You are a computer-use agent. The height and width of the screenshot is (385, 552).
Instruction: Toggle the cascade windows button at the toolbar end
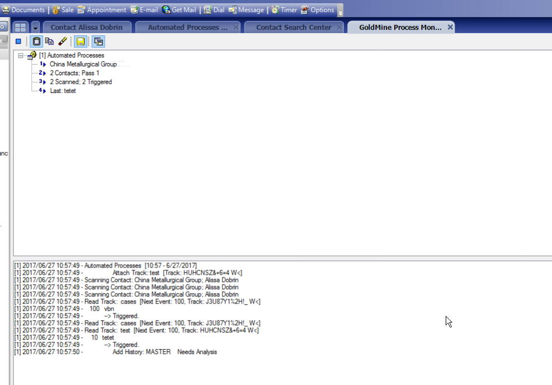pos(99,41)
